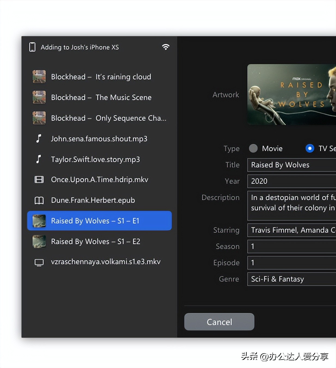Click music note icon beside Taylor.Swift.love.story.mp3
Image resolution: width=336 pixels, height=368 pixels.
tap(39, 159)
